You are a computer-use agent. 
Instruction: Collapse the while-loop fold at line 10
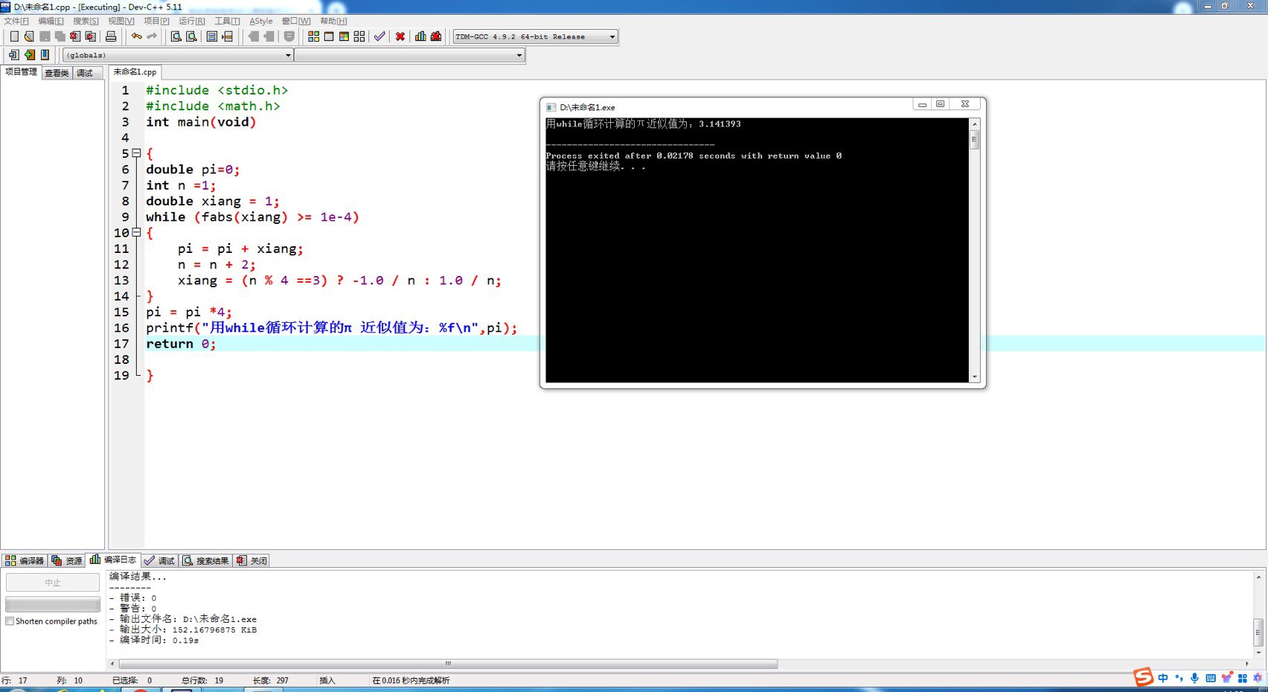pos(136,233)
